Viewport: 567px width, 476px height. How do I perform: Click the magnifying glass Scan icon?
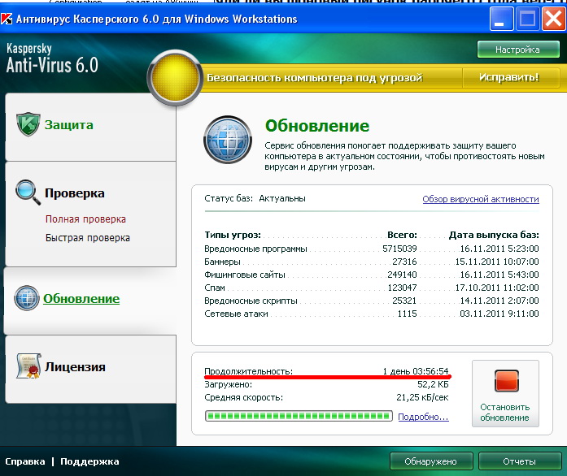(28, 193)
